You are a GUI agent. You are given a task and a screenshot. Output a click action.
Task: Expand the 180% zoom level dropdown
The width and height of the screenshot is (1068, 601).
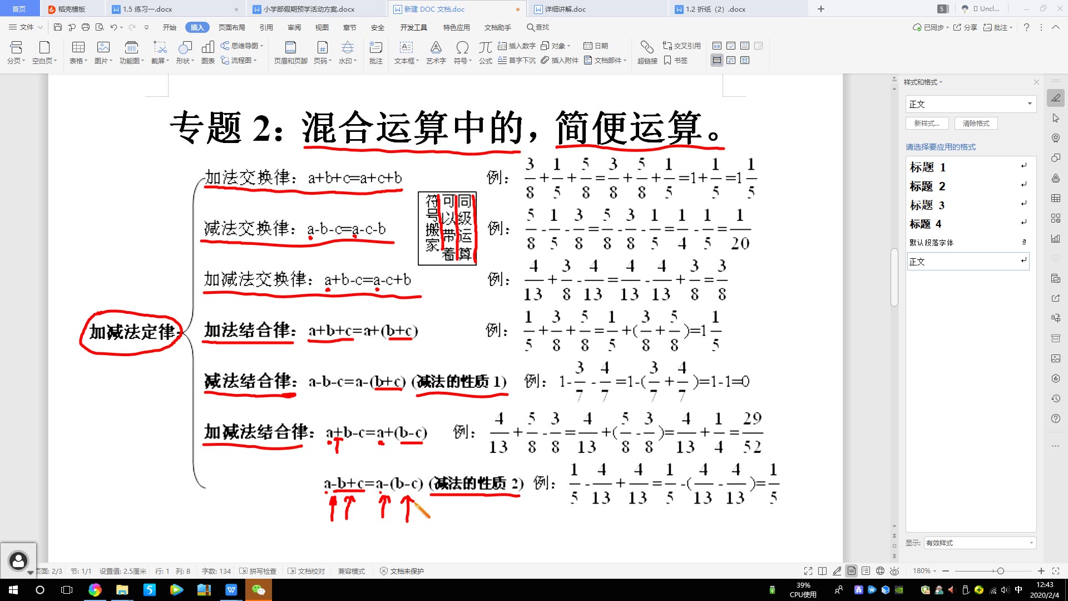925,571
